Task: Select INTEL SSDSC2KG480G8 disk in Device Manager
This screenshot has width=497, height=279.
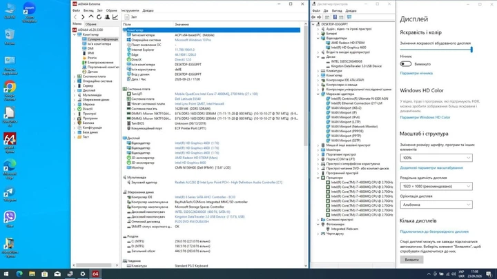Action: tap(347, 61)
